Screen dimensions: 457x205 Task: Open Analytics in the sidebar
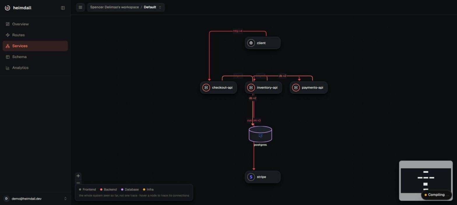[x=35, y=68]
